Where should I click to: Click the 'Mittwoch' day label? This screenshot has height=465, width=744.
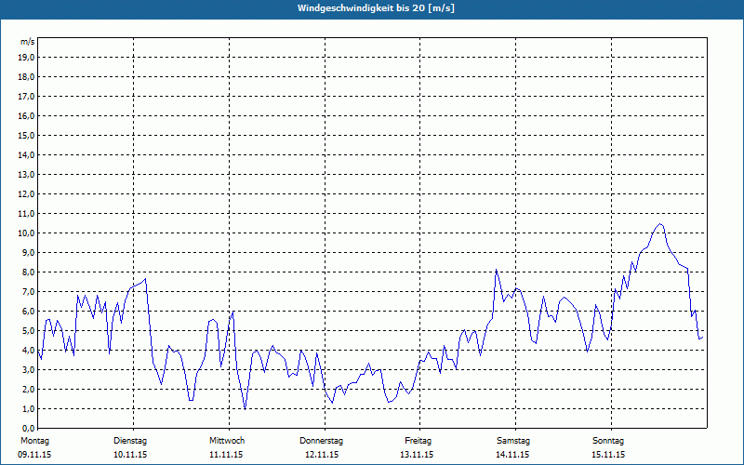click(x=227, y=441)
